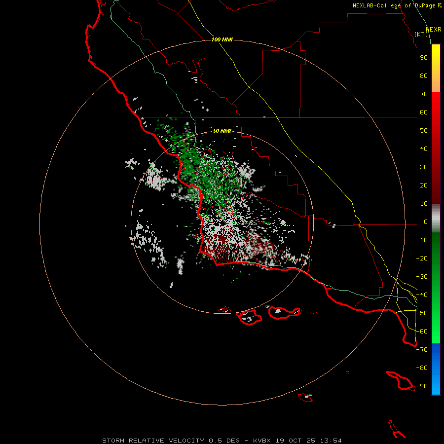Click the NEXLAB-College of DuPage credit text
Viewport: 444px width, 444px height.
pyautogui.click(x=397, y=5)
